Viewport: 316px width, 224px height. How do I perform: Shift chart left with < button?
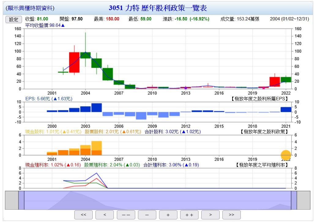click(105, 215)
